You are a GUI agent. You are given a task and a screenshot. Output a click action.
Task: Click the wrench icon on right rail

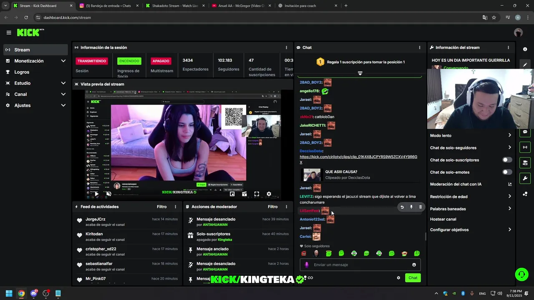click(525, 178)
